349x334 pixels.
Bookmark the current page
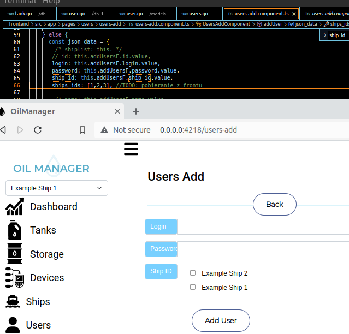pyautogui.click(x=82, y=130)
